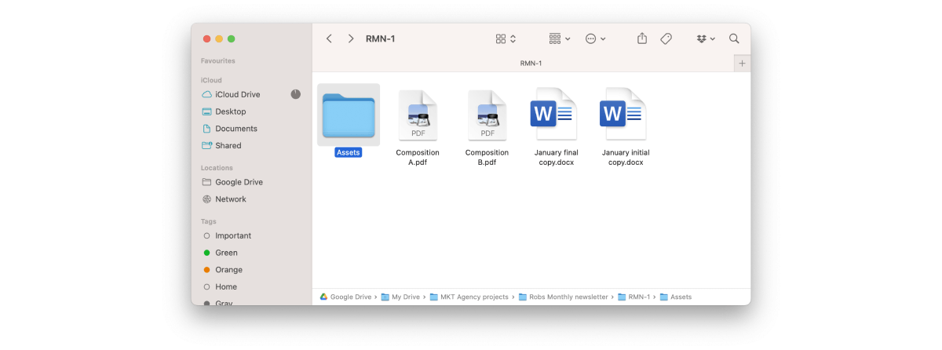Viewport: 942px width, 350px height.
Task: Select the Assets folder icon
Action: coord(349,115)
